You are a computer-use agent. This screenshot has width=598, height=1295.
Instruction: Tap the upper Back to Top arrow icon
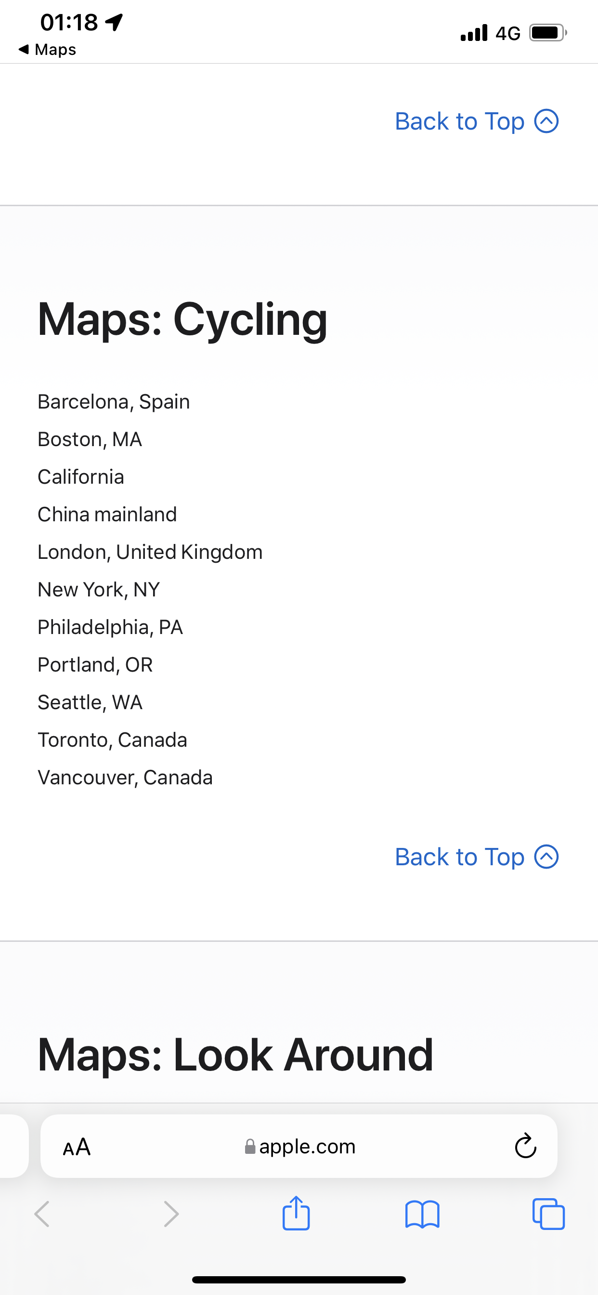click(x=546, y=121)
